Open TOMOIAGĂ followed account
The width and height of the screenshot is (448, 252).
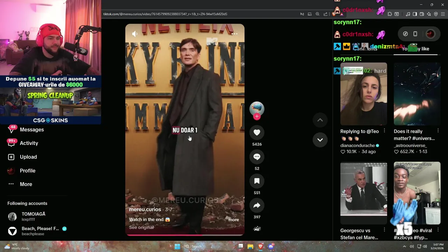click(x=34, y=217)
